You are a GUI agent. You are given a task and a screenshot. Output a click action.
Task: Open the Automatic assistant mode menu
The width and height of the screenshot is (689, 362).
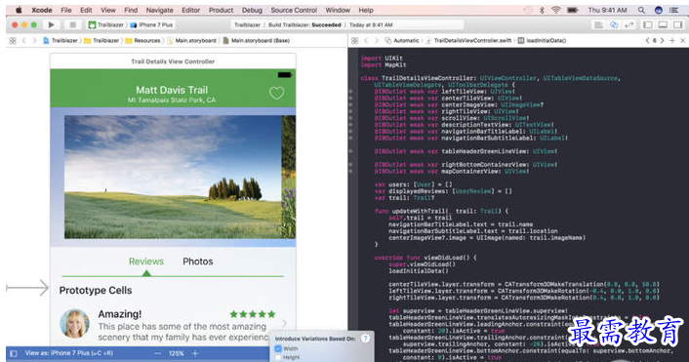402,40
